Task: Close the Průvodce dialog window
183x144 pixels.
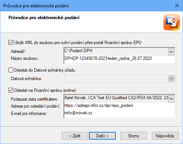Action: 177,6
